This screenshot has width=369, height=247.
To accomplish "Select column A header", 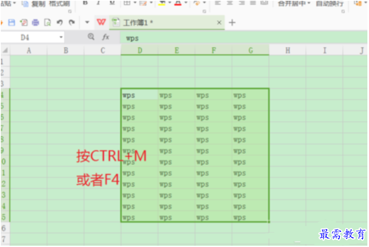I will [x=29, y=50].
